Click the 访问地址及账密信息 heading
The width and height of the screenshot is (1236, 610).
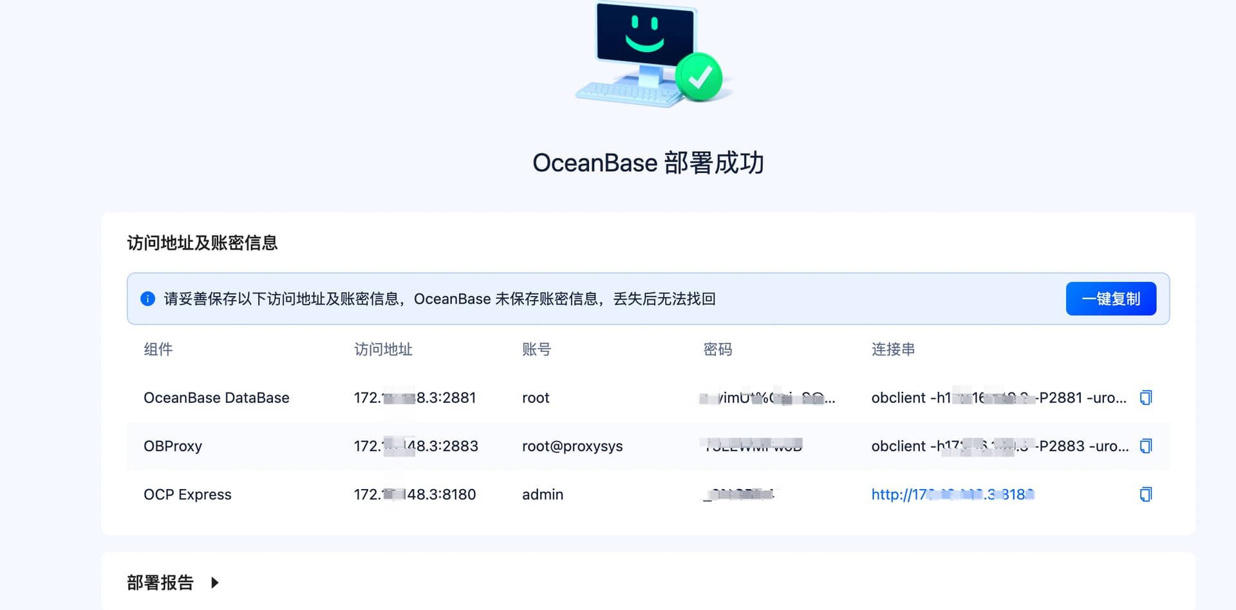point(202,243)
